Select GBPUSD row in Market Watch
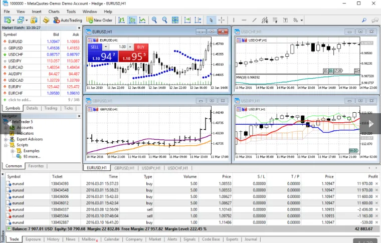The height and width of the screenshot is (243, 381). [x=41, y=48]
